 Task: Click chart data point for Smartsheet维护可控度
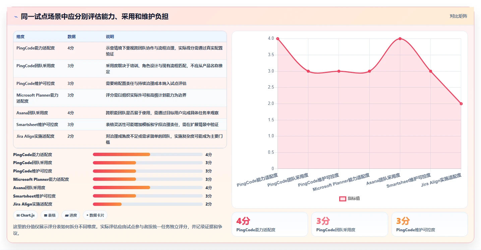[430, 71]
